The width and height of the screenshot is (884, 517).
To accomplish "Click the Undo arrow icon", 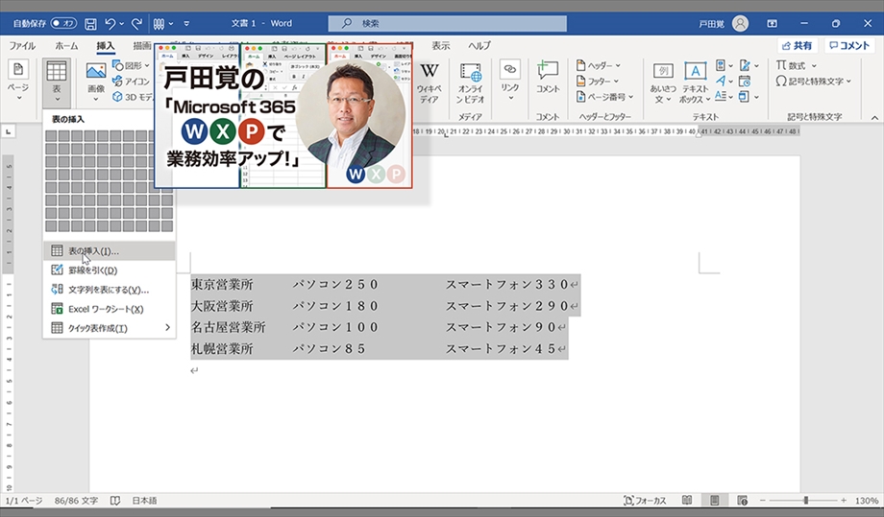I will pos(110,24).
